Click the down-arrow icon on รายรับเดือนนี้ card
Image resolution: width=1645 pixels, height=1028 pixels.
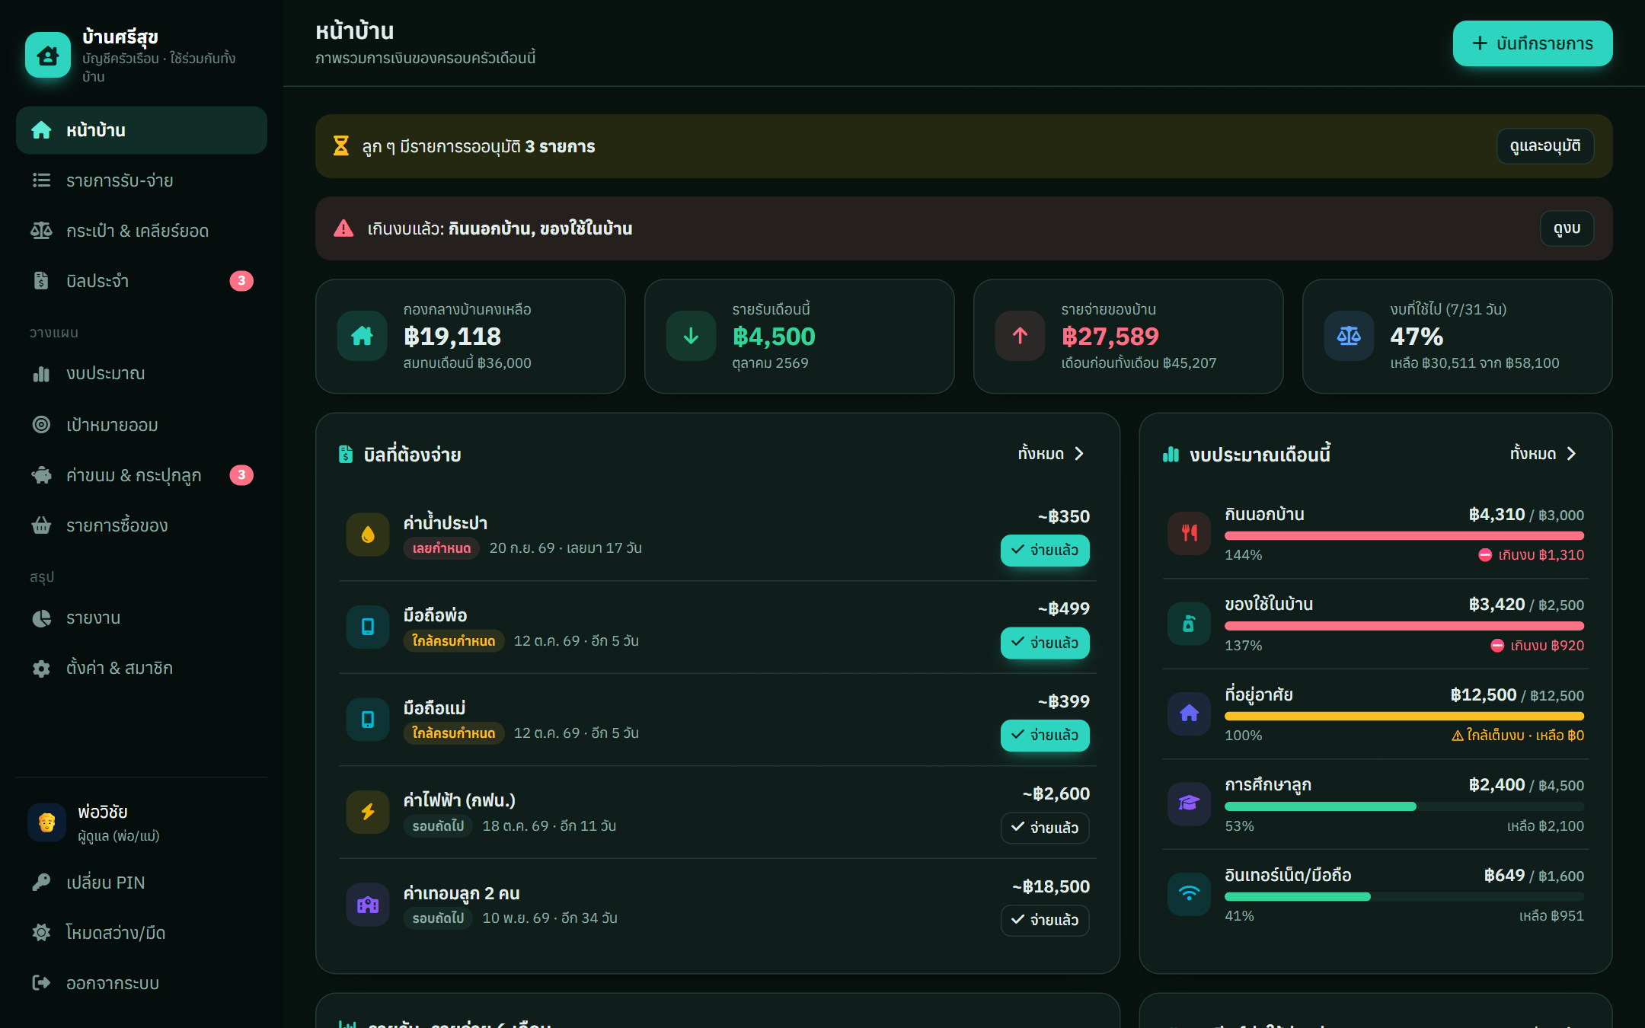pyautogui.click(x=692, y=336)
